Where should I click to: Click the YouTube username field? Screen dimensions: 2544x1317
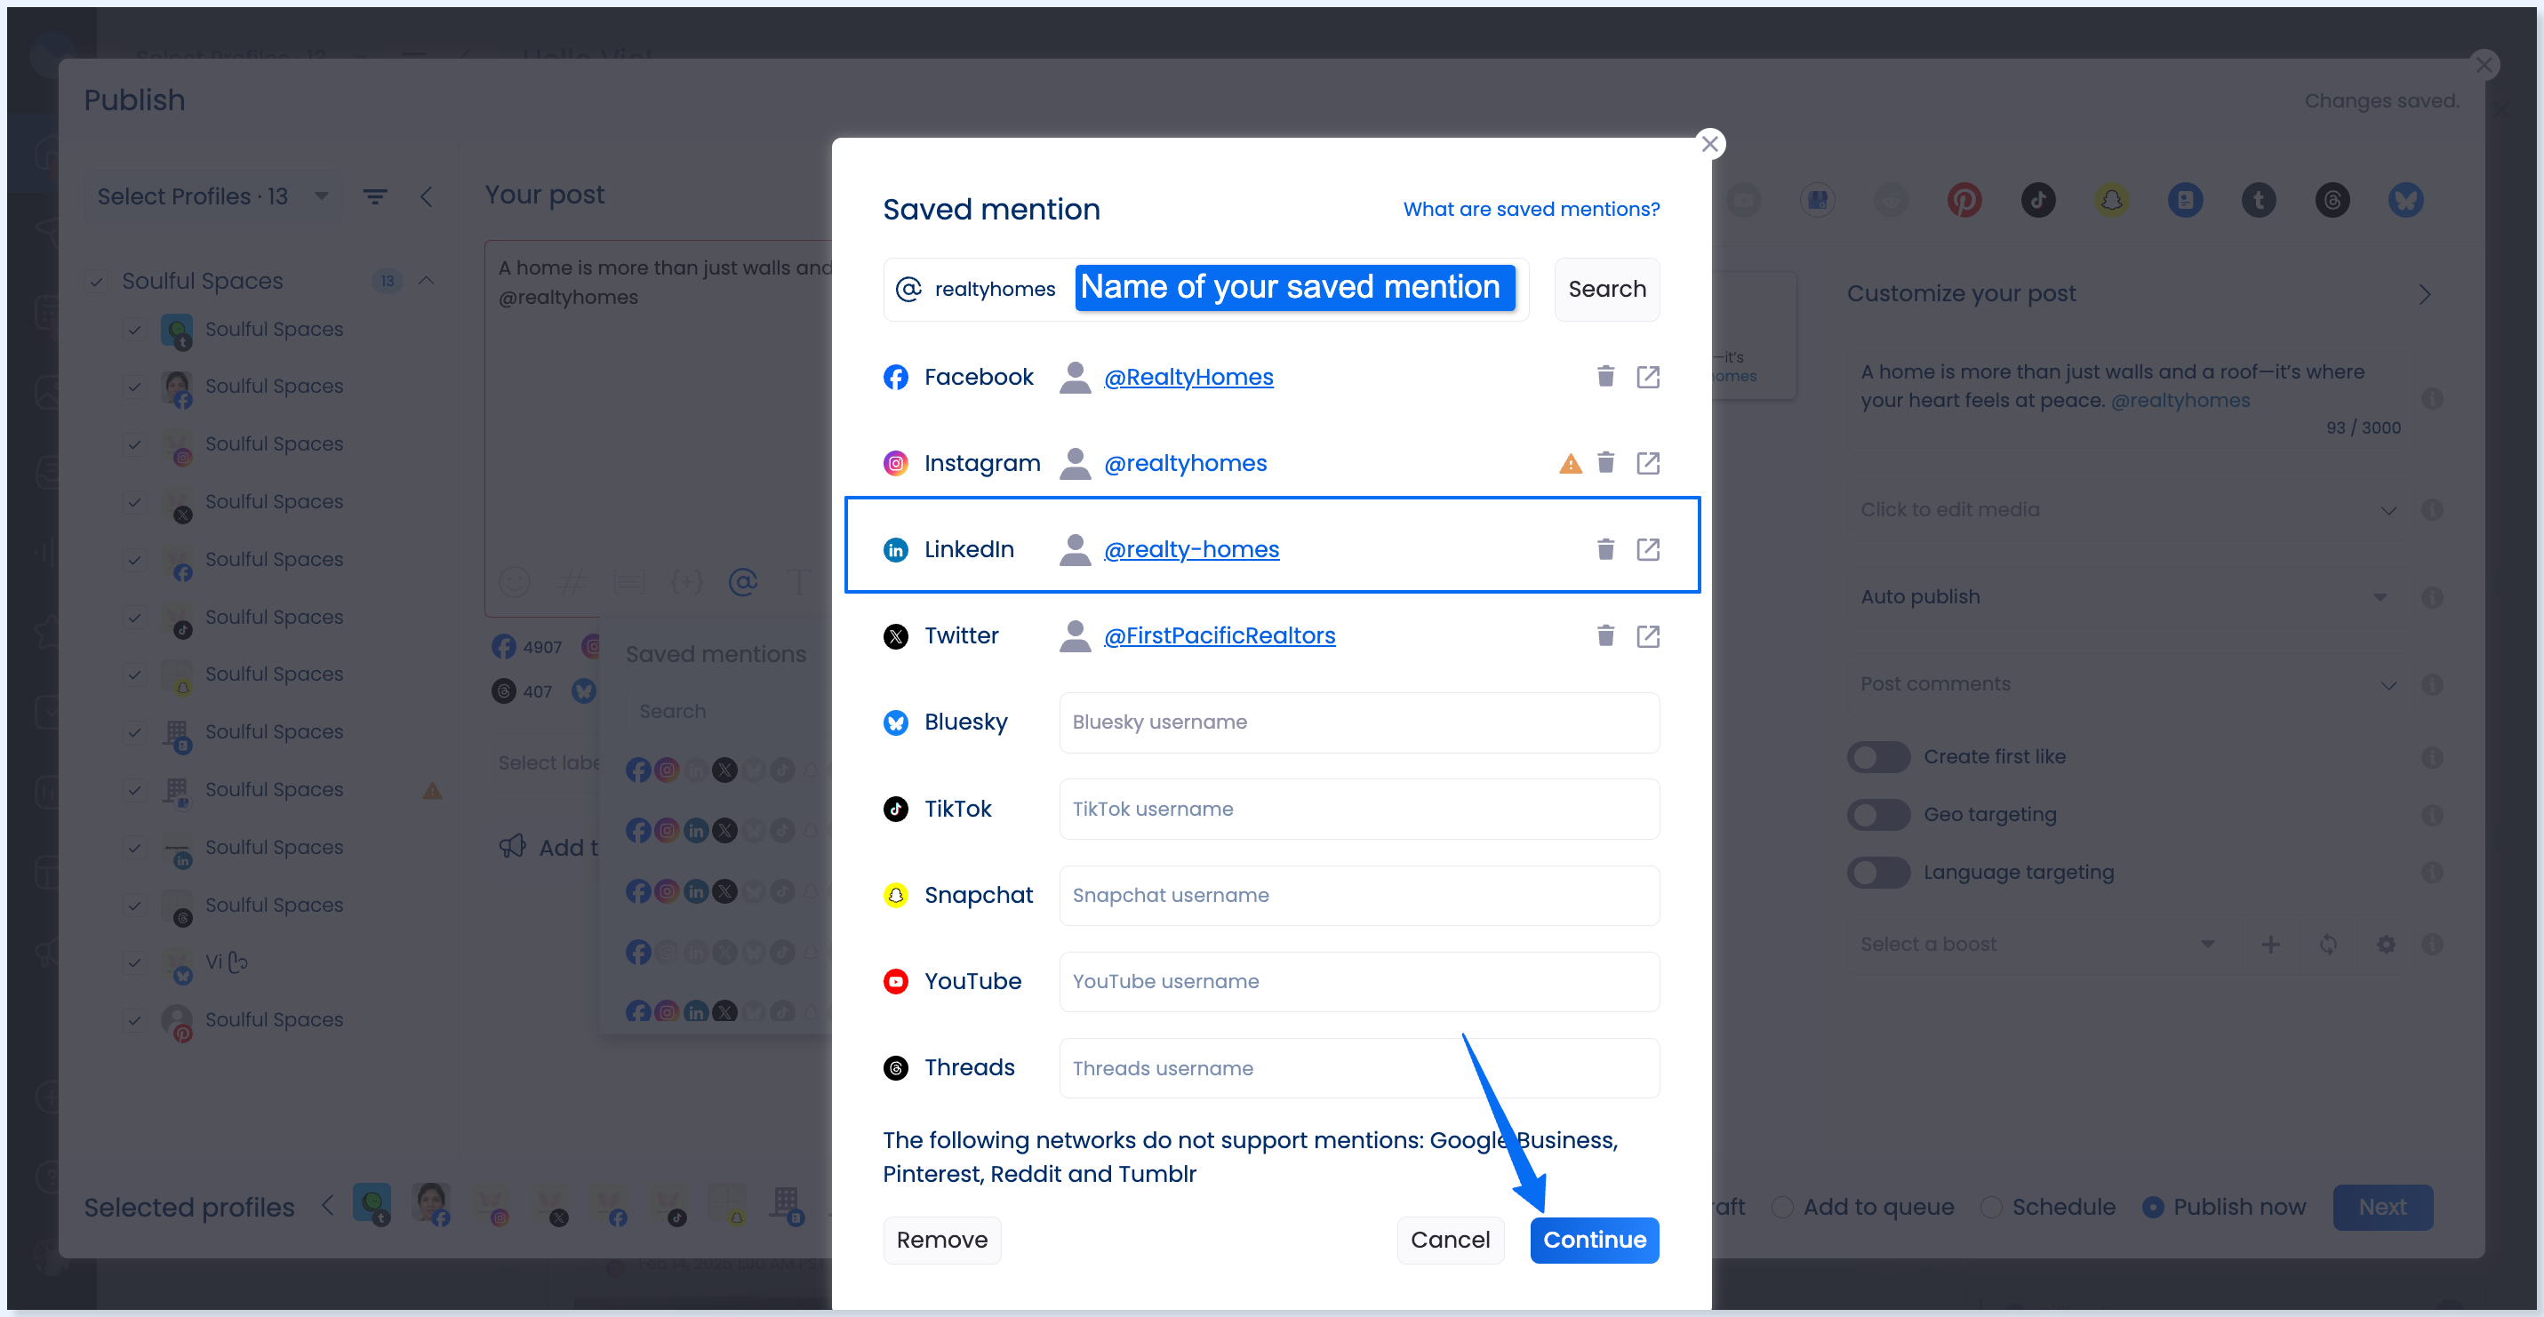coord(1359,981)
